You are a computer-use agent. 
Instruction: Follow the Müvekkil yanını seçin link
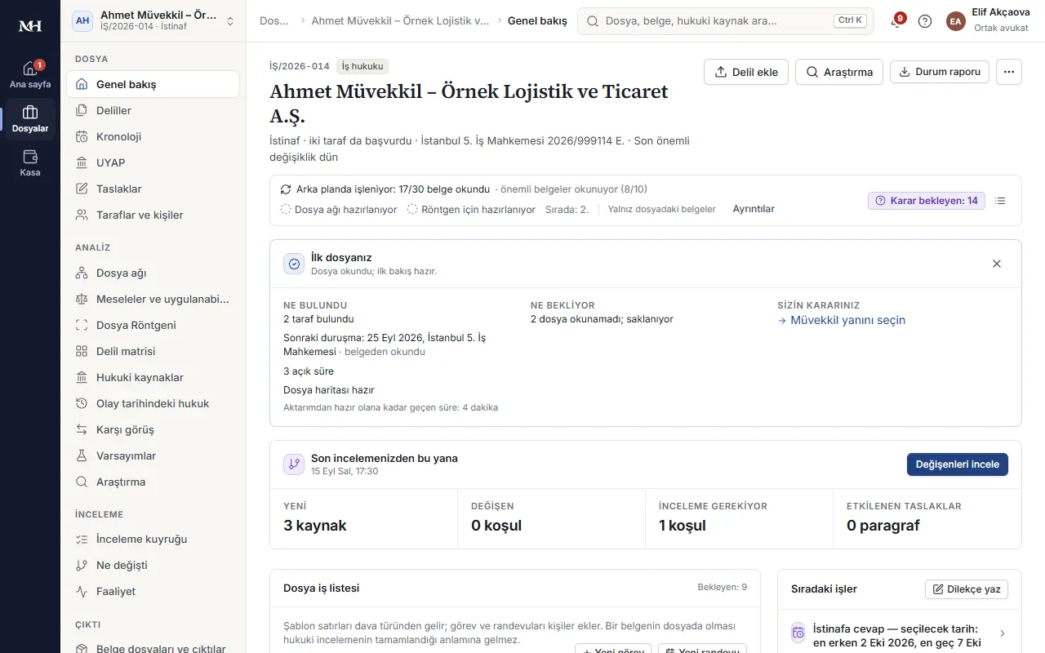click(842, 320)
